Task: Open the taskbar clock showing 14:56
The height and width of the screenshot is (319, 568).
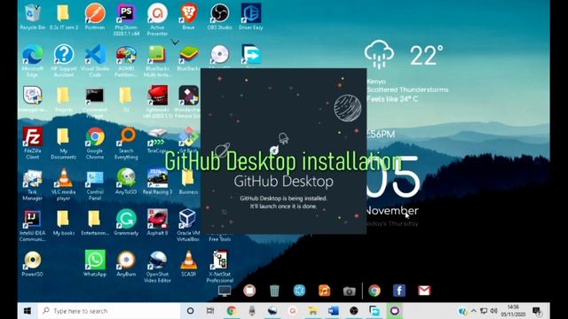Action: click(x=513, y=311)
